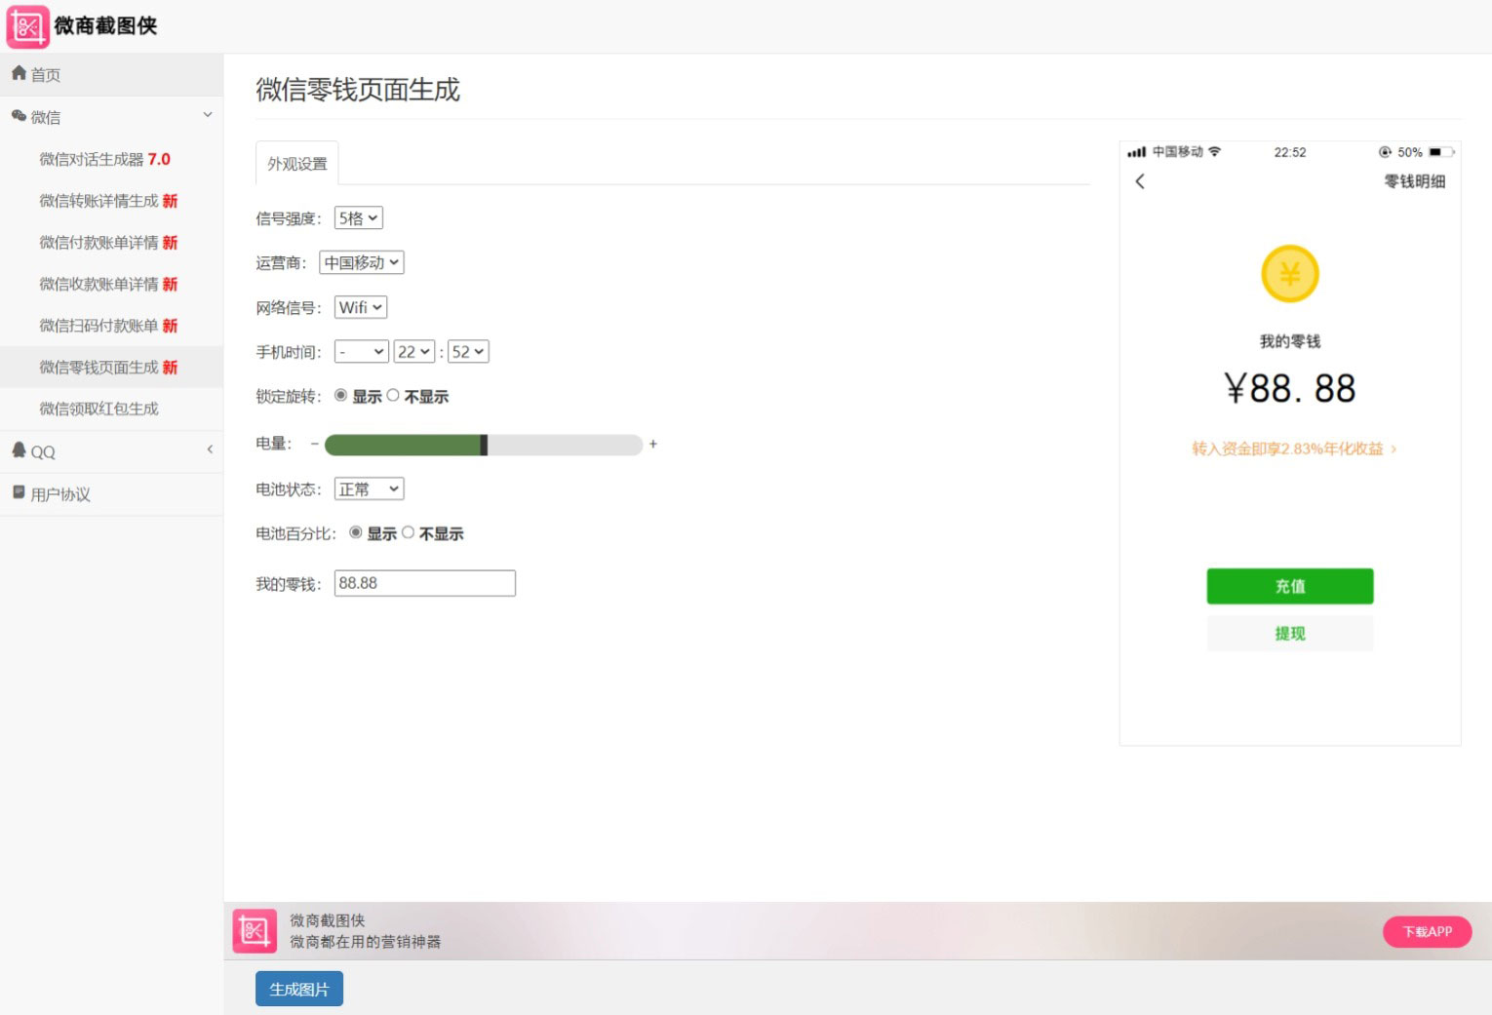Open the minute dropdown showing 52
Screen dimensions: 1492x1015
[x=468, y=352]
